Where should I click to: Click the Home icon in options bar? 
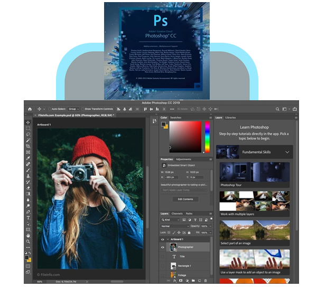(x=30, y=109)
